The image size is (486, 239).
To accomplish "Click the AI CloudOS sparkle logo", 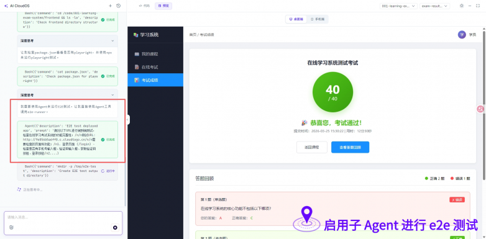I will 6,6.
